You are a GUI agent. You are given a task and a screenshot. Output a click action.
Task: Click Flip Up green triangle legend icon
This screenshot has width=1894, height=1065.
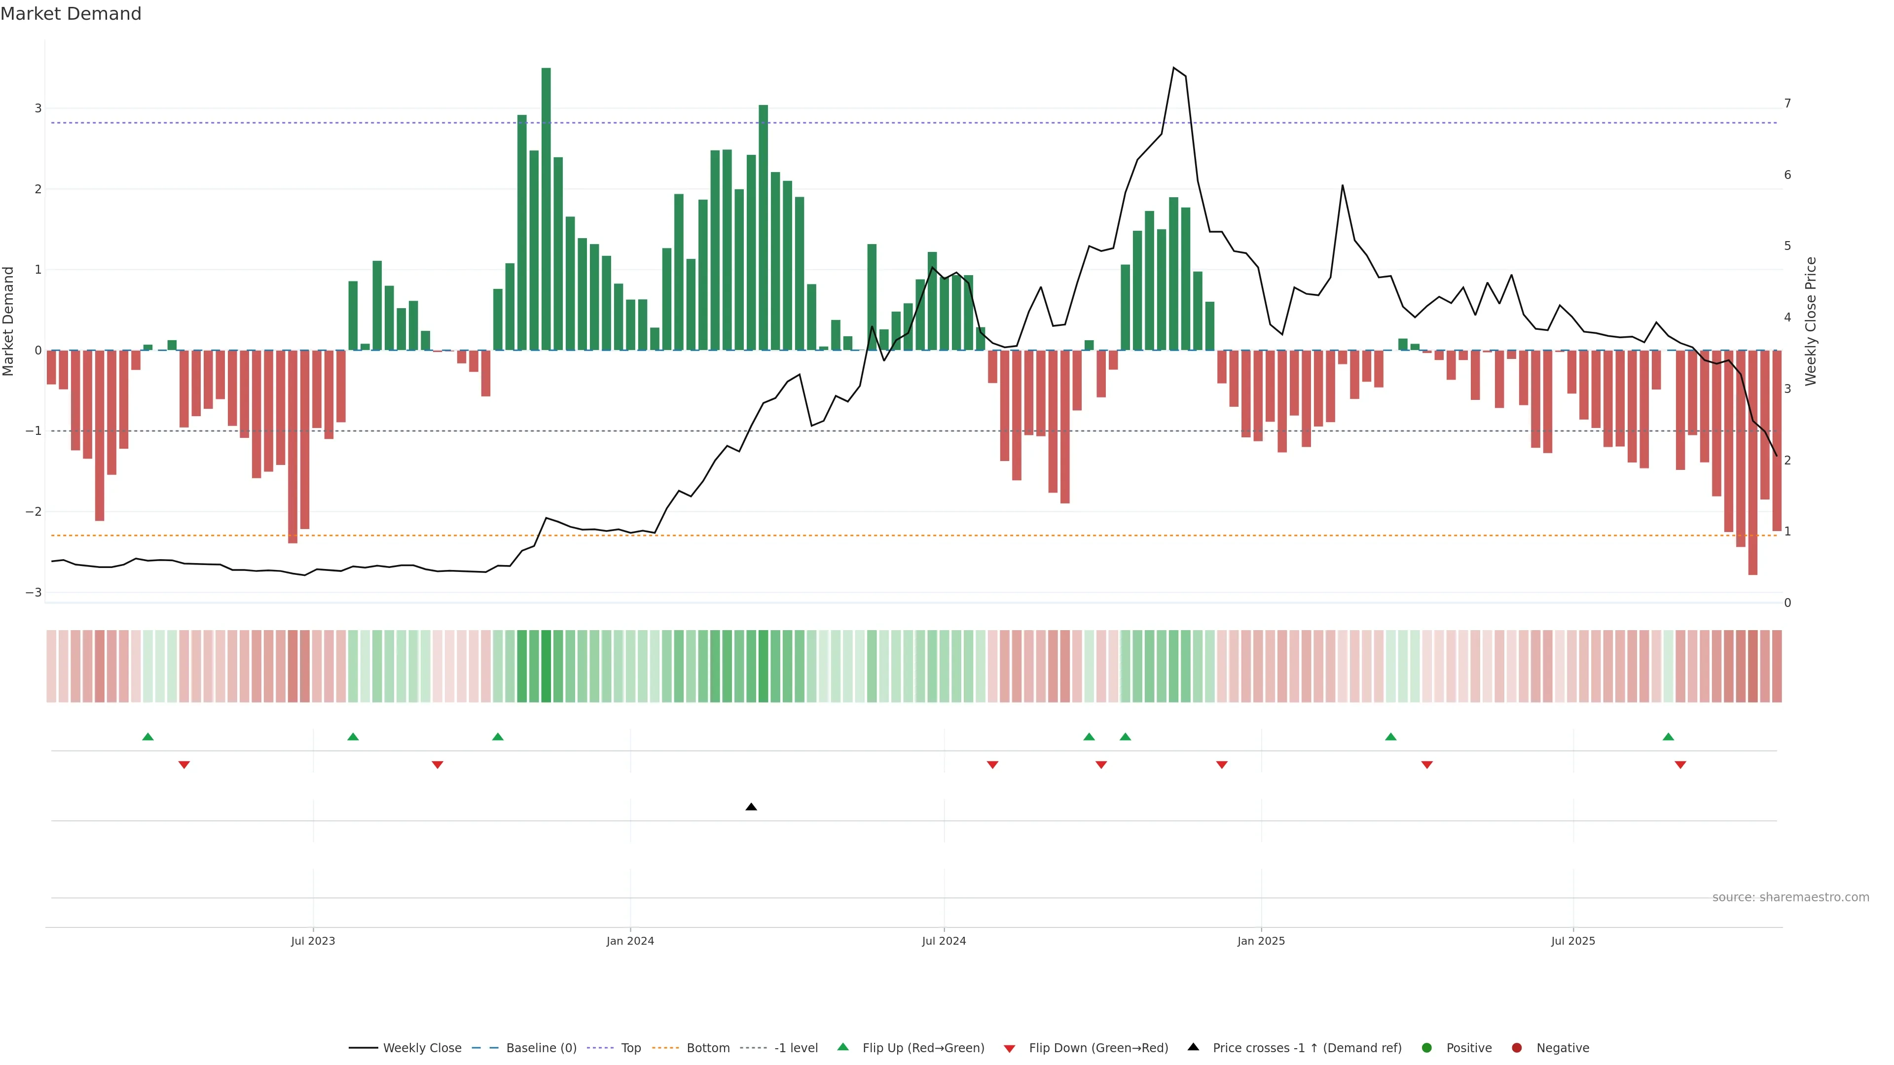842,1047
